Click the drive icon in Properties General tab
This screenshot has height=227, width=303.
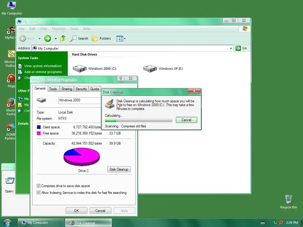(41, 100)
